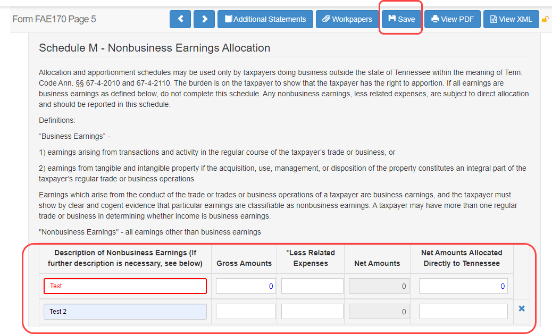Viewport: 552px width, 334px height.
Task: Click Gross Amounts field in Test 2 row
Action: [x=246, y=312]
